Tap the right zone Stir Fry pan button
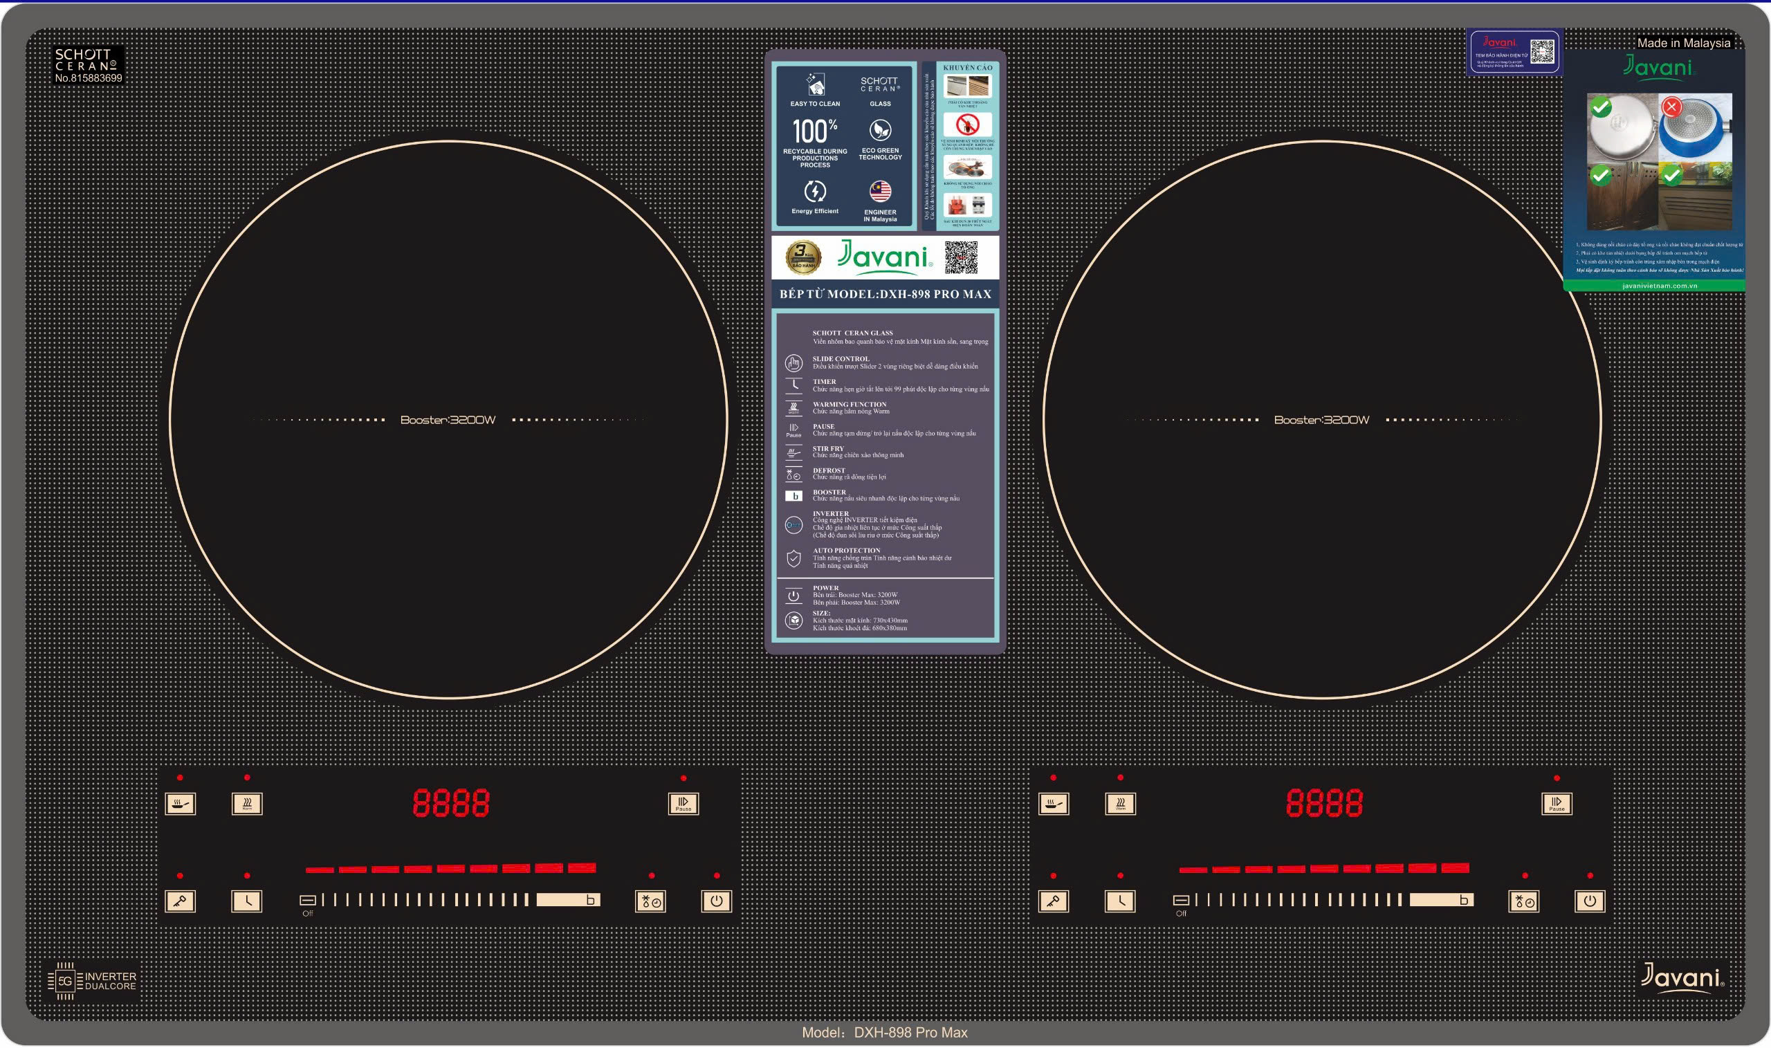The image size is (1771, 1048). [x=1054, y=804]
